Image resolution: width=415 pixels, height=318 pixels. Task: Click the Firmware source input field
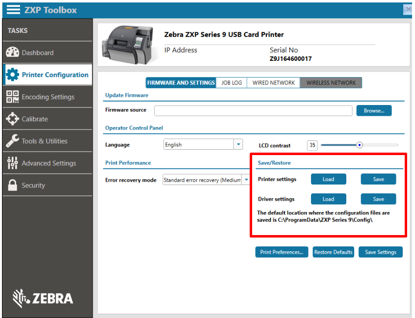click(x=253, y=110)
